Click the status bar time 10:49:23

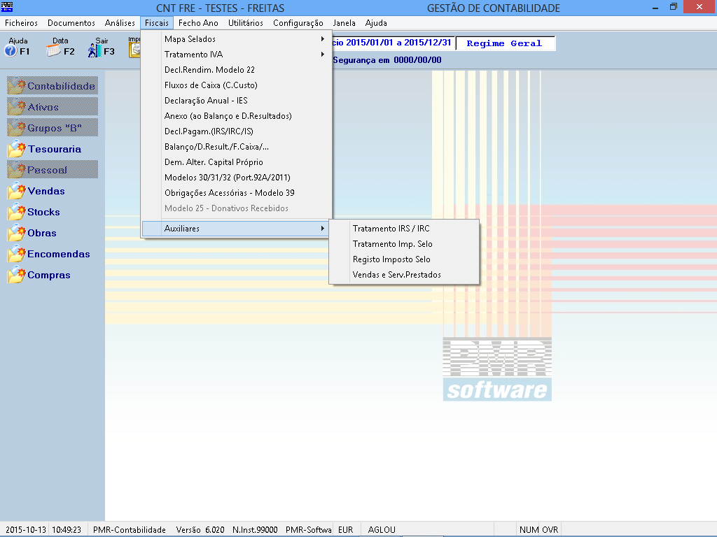67,530
